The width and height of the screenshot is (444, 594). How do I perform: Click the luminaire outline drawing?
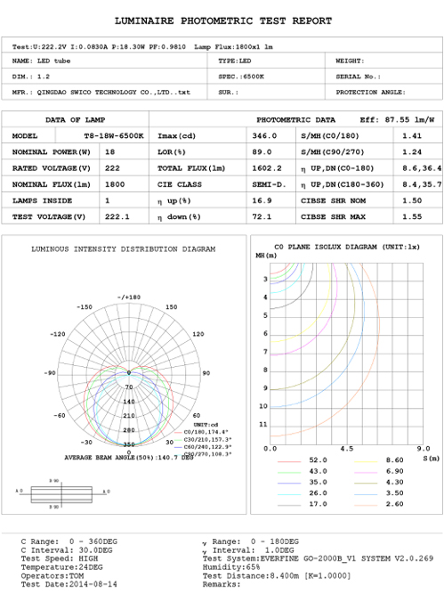click(61, 494)
